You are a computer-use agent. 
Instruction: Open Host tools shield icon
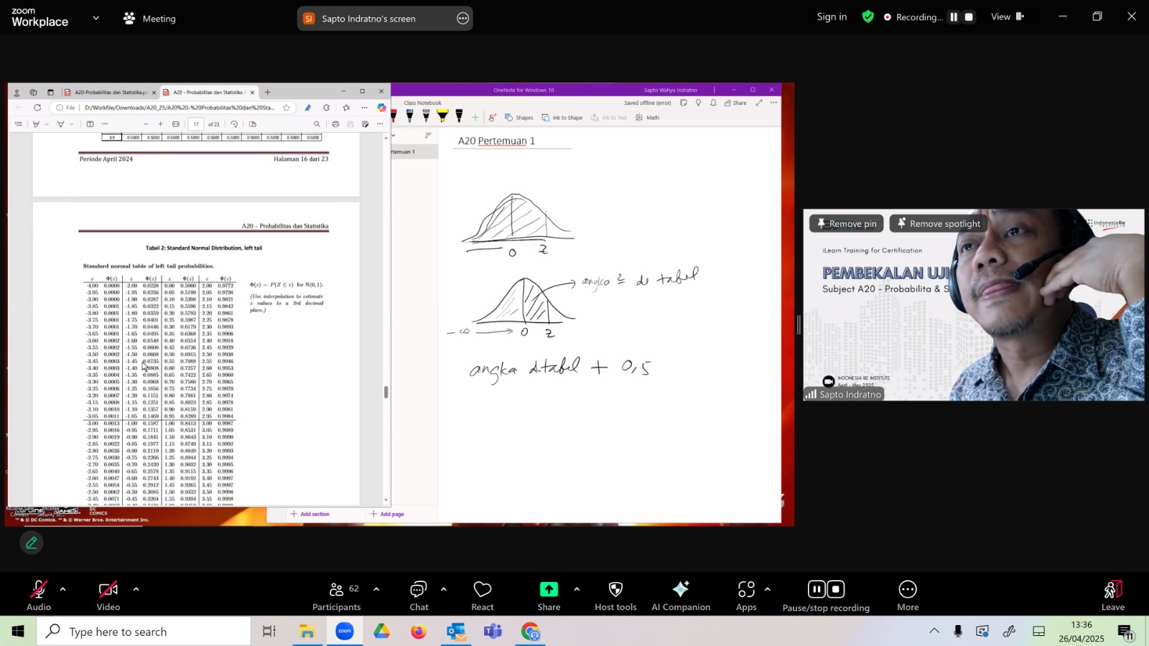pos(615,596)
